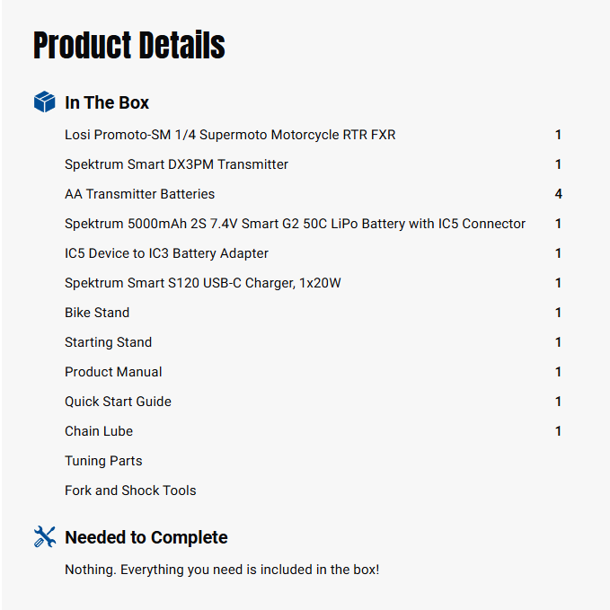610x610 pixels.
Task: Open the Product Manual entry
Action: click(113, 372)
